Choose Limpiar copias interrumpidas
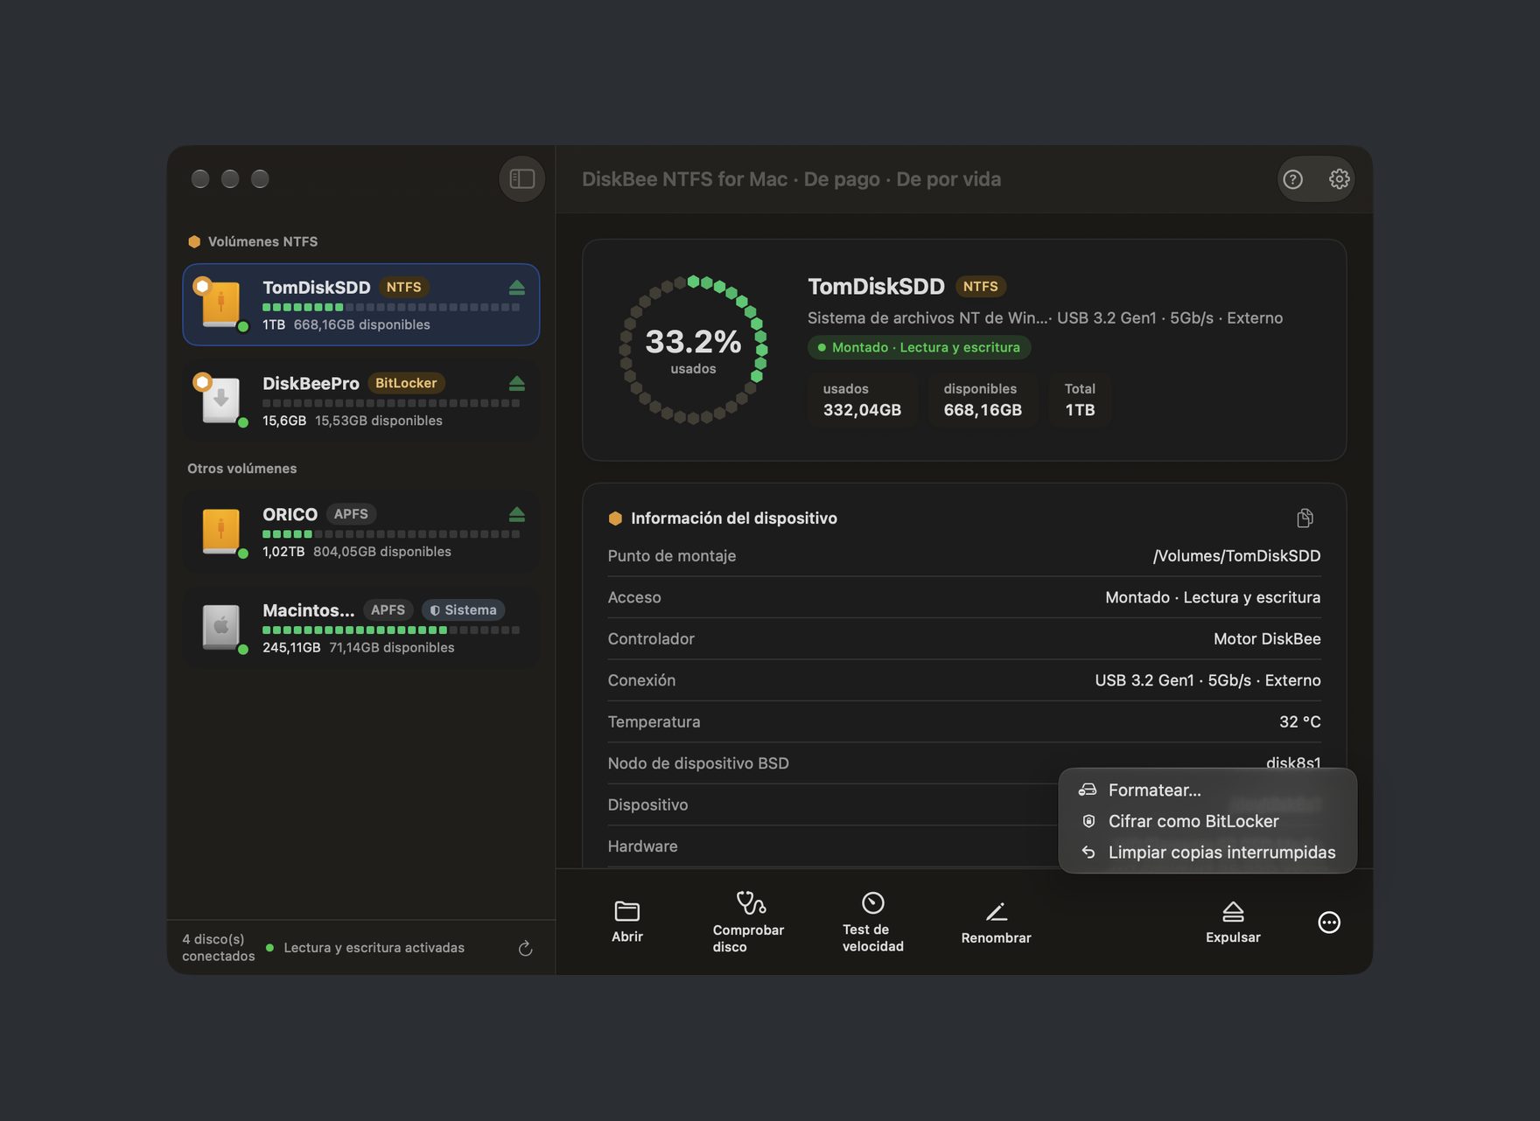1540x1121 pixels. [x=1207, y=853]
